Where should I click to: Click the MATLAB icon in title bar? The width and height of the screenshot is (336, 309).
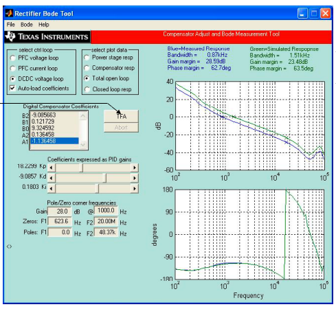(9, 13)
